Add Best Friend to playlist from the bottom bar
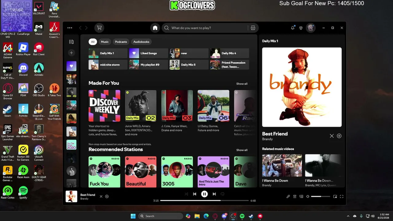This screenshot has width=393, height=221. [x=107, y=196]
